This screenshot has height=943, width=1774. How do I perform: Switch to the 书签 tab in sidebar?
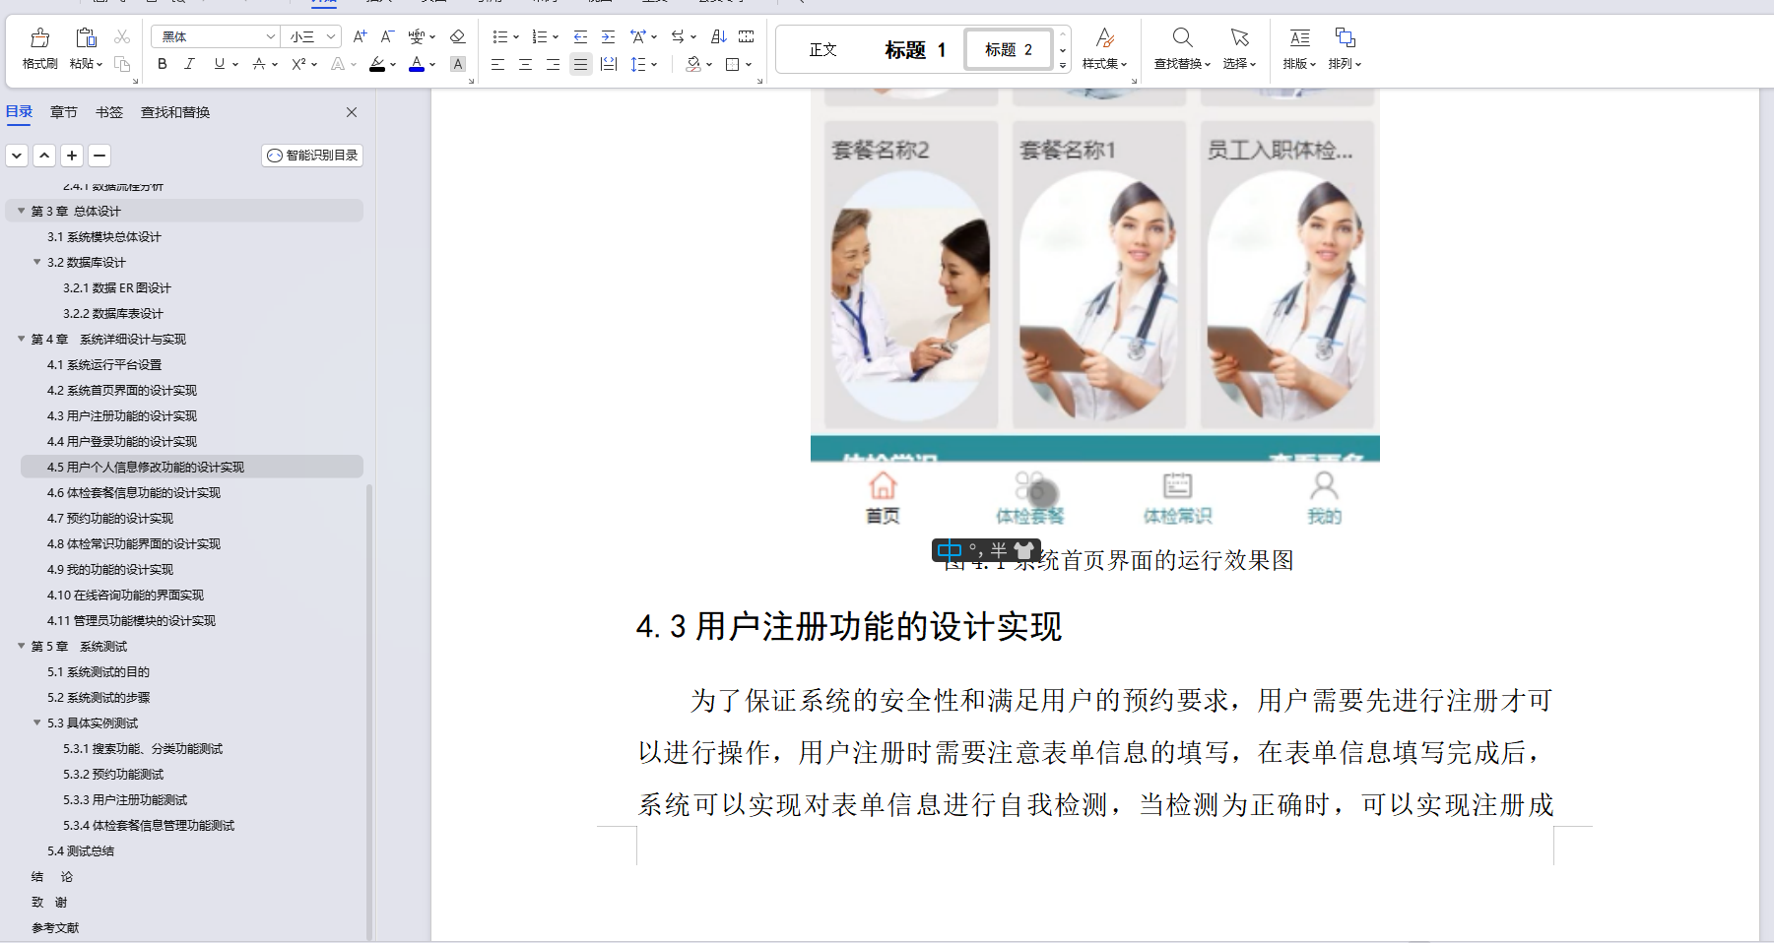tap(108, 112)
